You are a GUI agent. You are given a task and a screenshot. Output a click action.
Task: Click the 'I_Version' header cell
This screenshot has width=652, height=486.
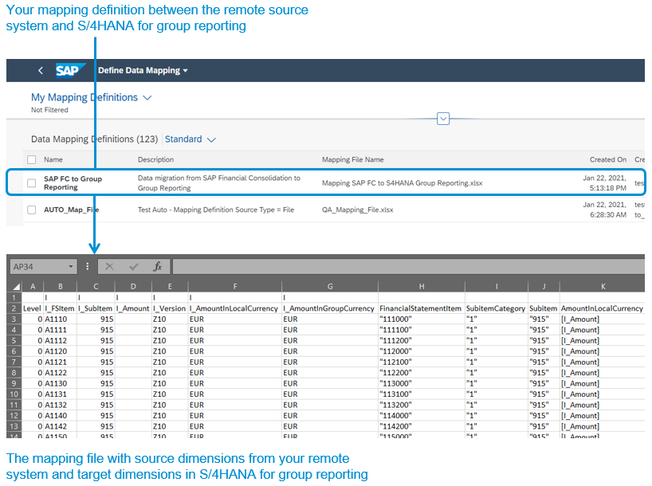pyautogui.click(x=170, y=308)
